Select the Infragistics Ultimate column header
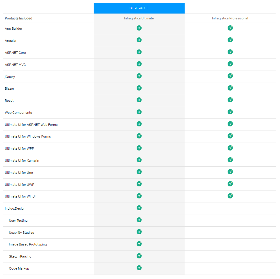Viewport: 280px width, 279px height. click(139, 18)
